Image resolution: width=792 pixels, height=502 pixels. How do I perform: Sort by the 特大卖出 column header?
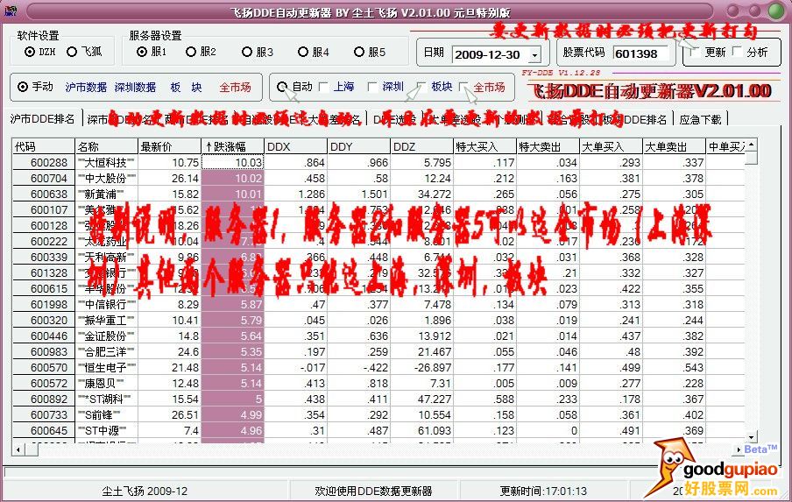pyautogui.click(x=548, y=146)
